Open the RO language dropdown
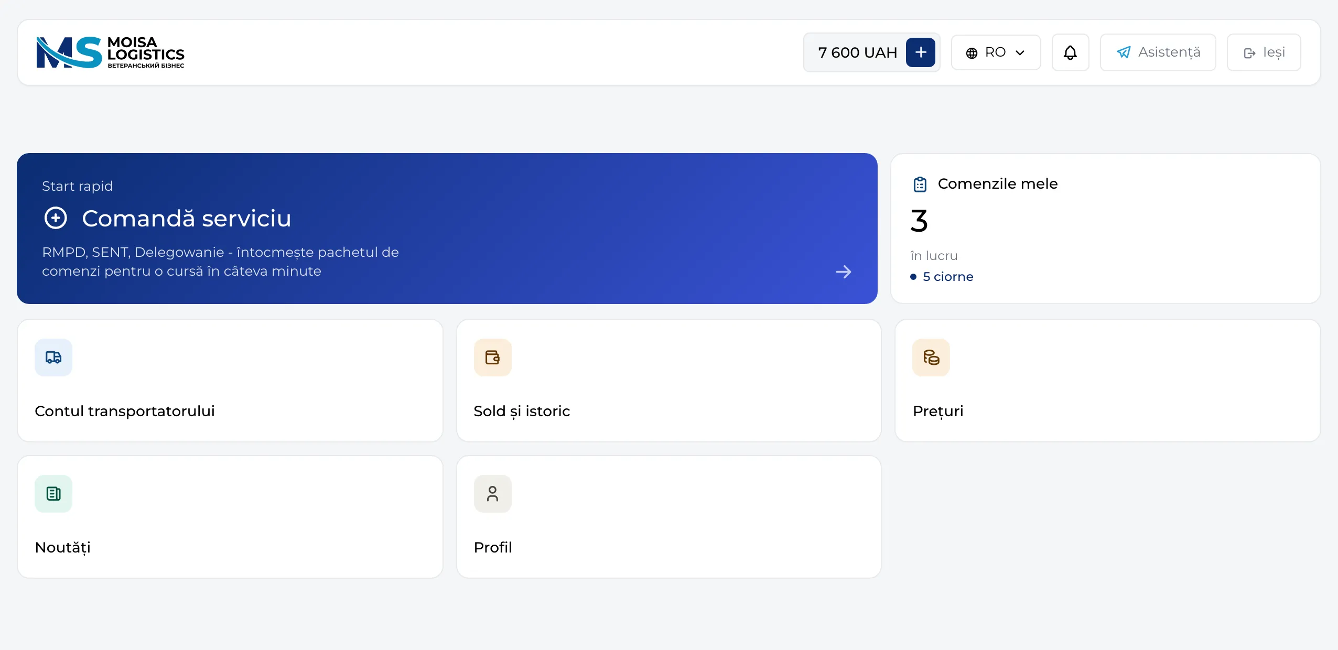 (x=996, y=52)
